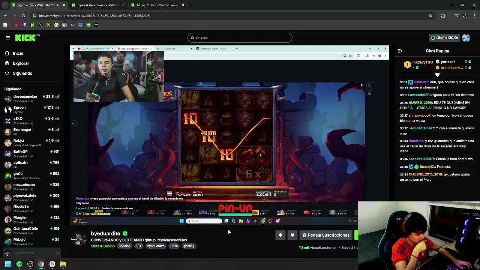Select the gaming tag
The height and width of the screenshot is (270, 480).
[189, 246]
